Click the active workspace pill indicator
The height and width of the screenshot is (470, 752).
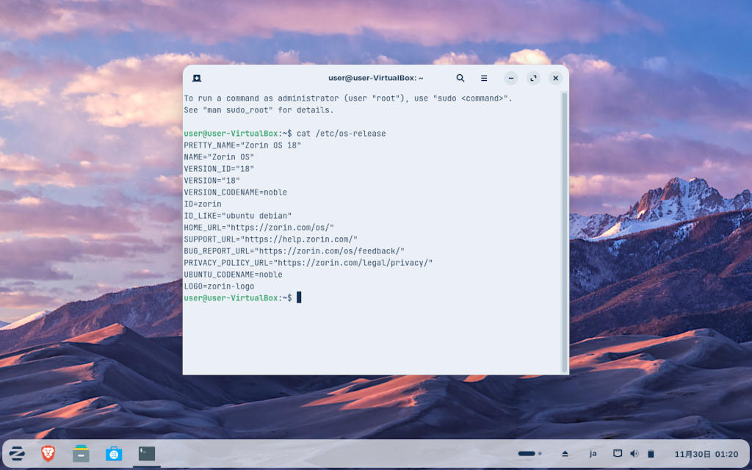click(527, 454)
